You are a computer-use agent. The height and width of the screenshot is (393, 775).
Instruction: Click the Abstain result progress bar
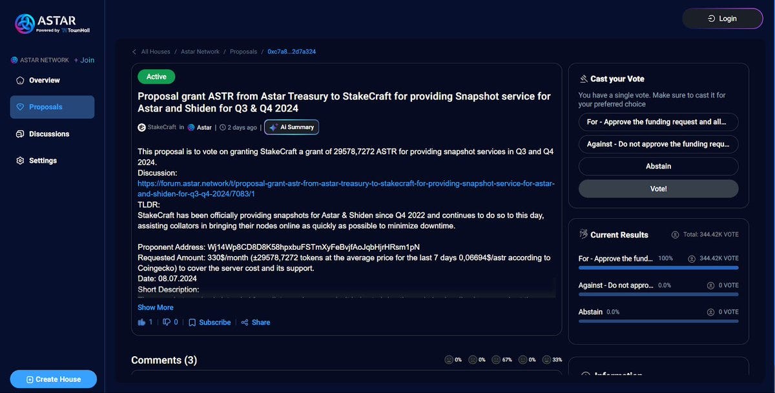pyautogui.click(x=658, y=320)
